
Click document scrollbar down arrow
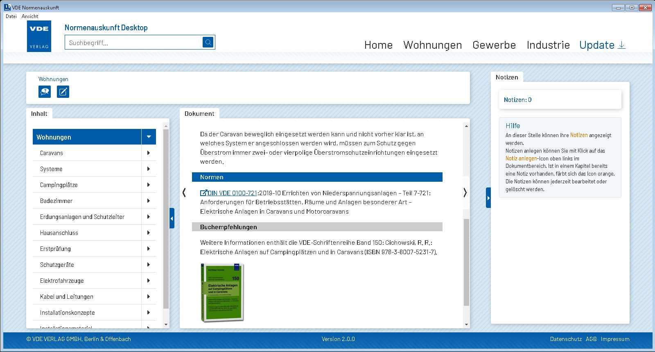(x=466, y=325)
